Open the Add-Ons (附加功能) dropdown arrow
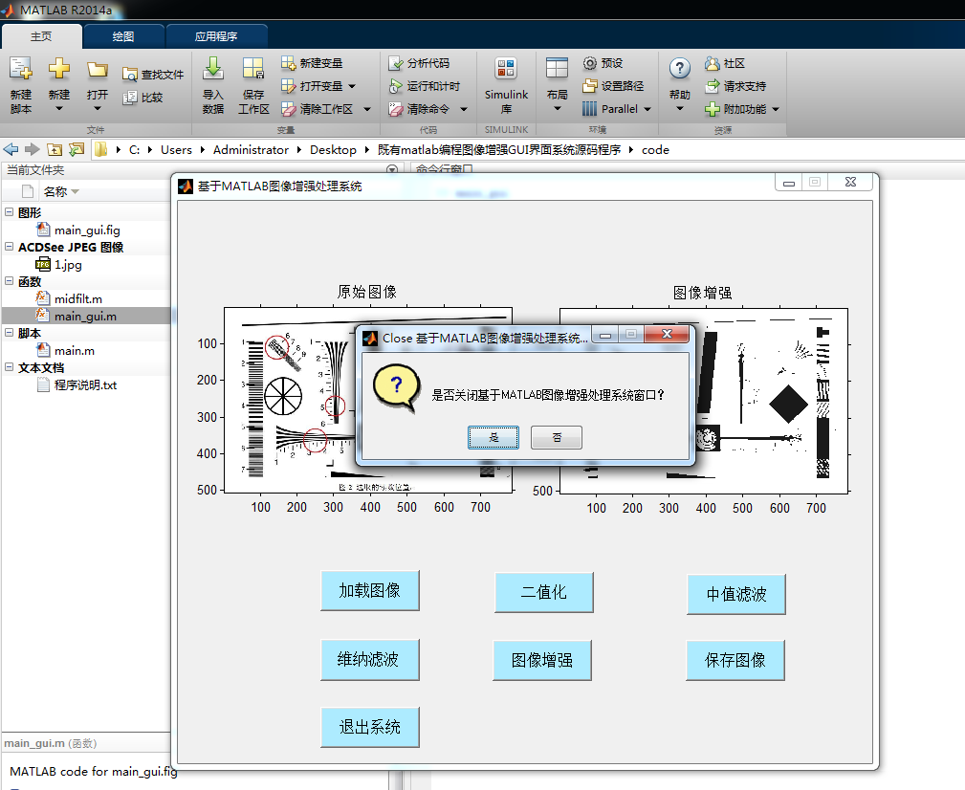Viewport: 965px width, 790px height. point(776,110)
